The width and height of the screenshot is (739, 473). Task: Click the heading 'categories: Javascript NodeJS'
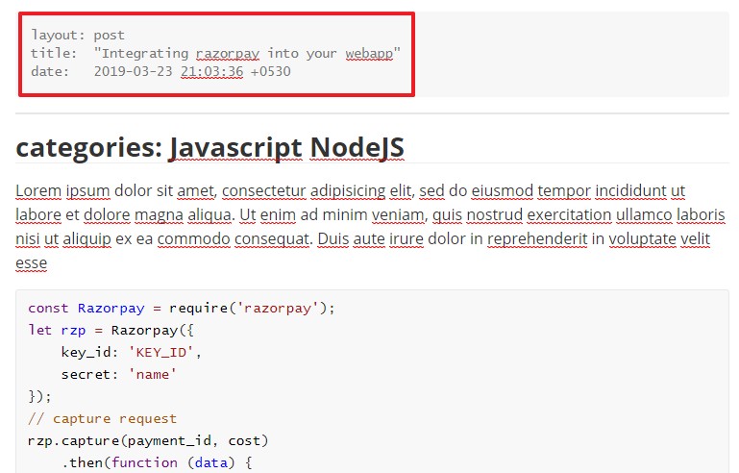(209, 147)
